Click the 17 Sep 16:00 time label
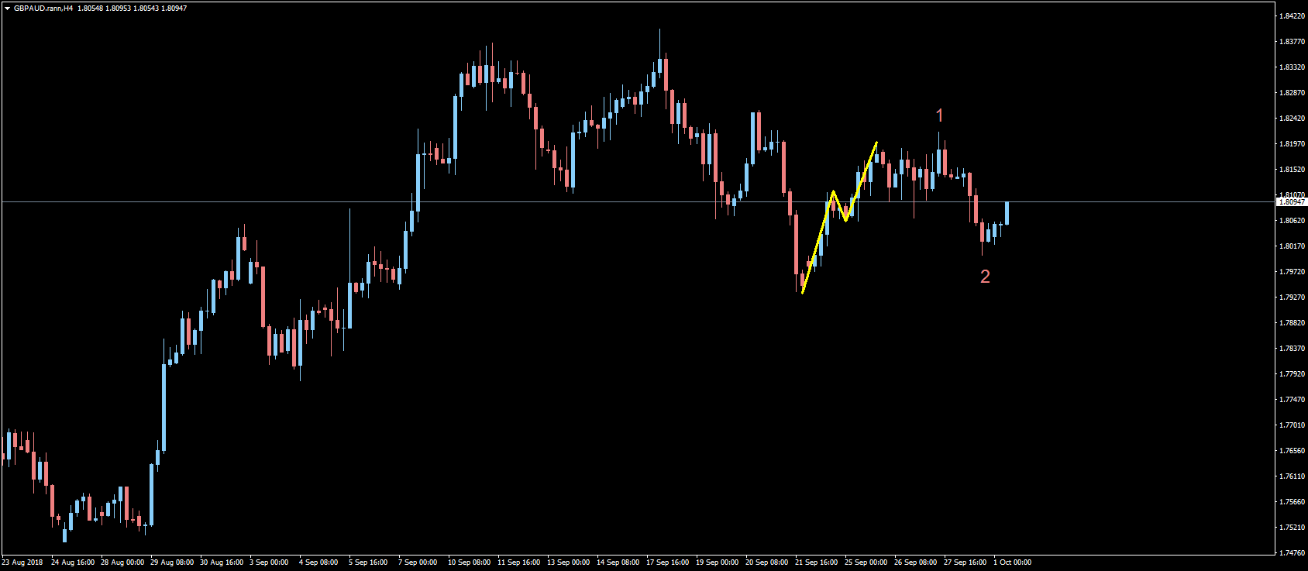The image size is (1308, 571). (668, 562)
